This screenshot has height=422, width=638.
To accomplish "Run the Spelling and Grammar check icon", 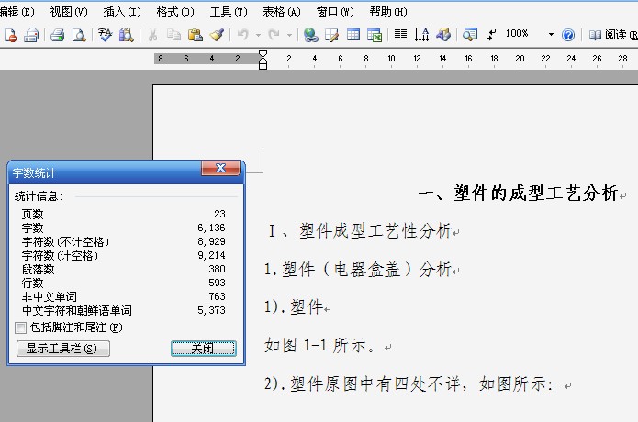I will click(106, 36).
